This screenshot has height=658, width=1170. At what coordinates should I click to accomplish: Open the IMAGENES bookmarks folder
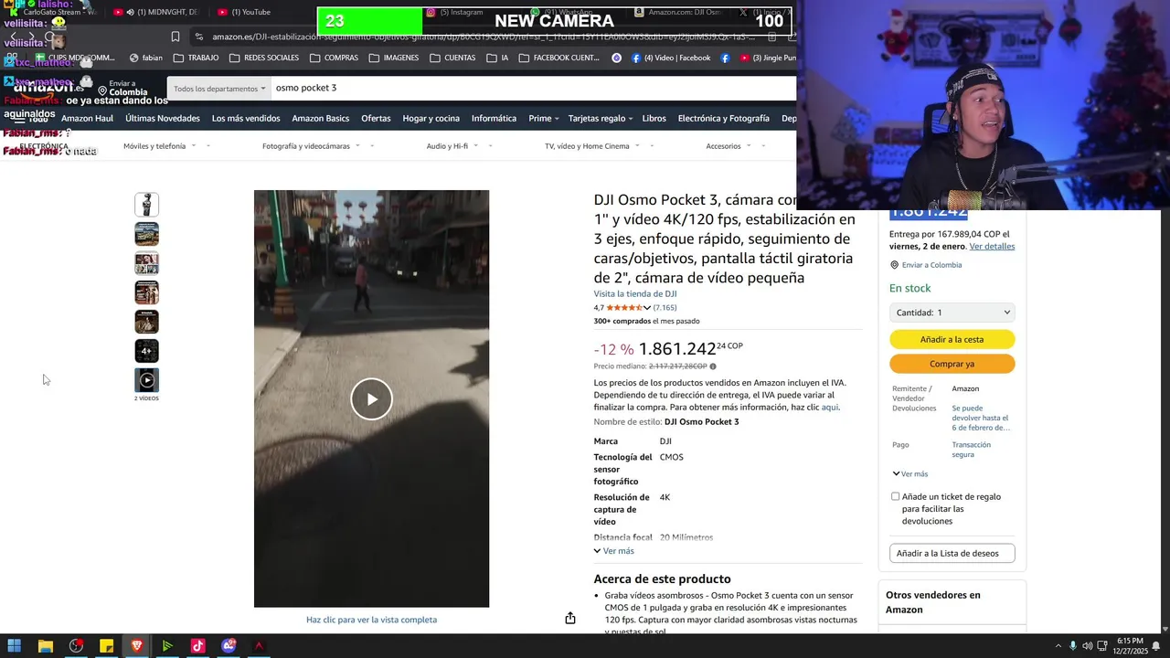[x=394, y=58]
